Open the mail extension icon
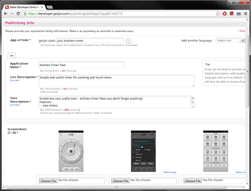Screen dimensions: 251x191 [x=238, y=14]
